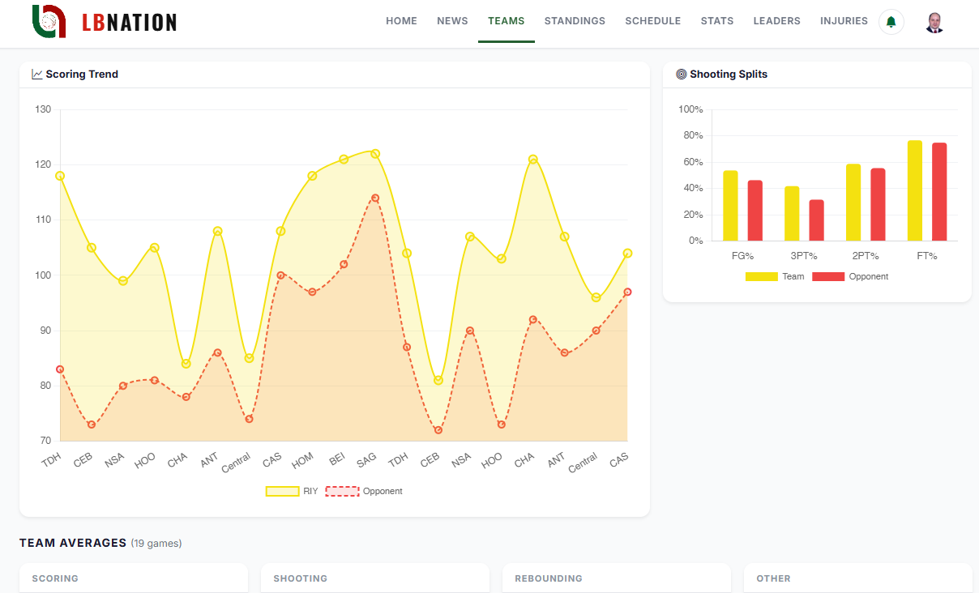This screenshot has height=593, width=979.
Task: Open the user profile avatar
Action: 934,22
